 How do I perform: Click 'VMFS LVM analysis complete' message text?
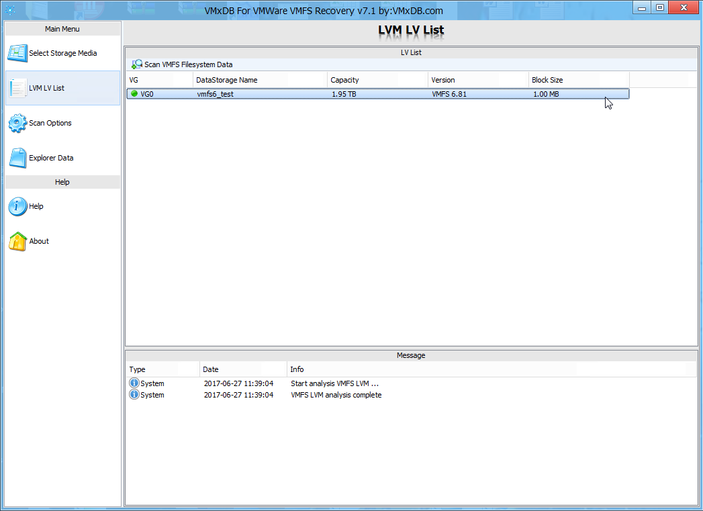336,395
